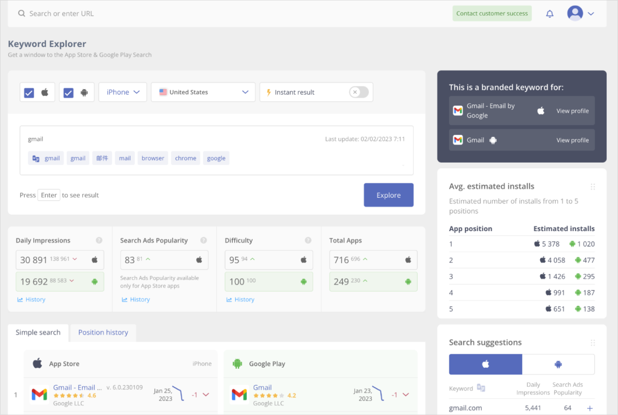Click Android icon in Difficulty row
This screenshot has width=618, height=415.
[303, 282]
